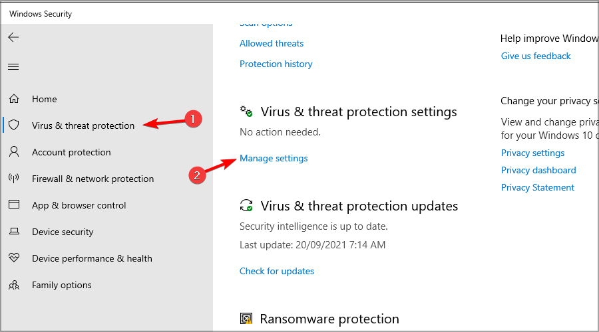Click the shield icon for Virus protection
This screenshot has width=599, height=332.
pos(14,125)
